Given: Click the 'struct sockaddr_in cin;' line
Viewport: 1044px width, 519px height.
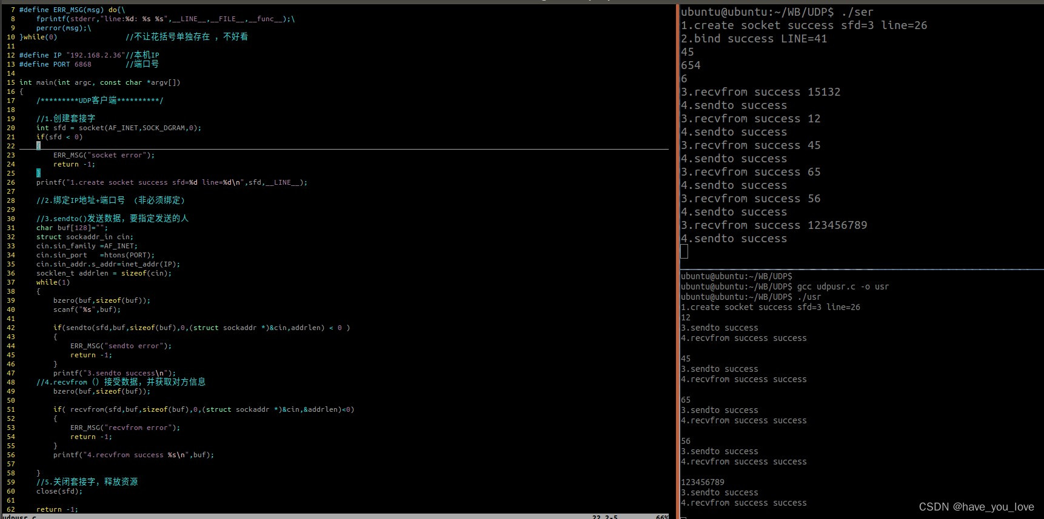Looking at the screenshot, I should click(85, 237).
